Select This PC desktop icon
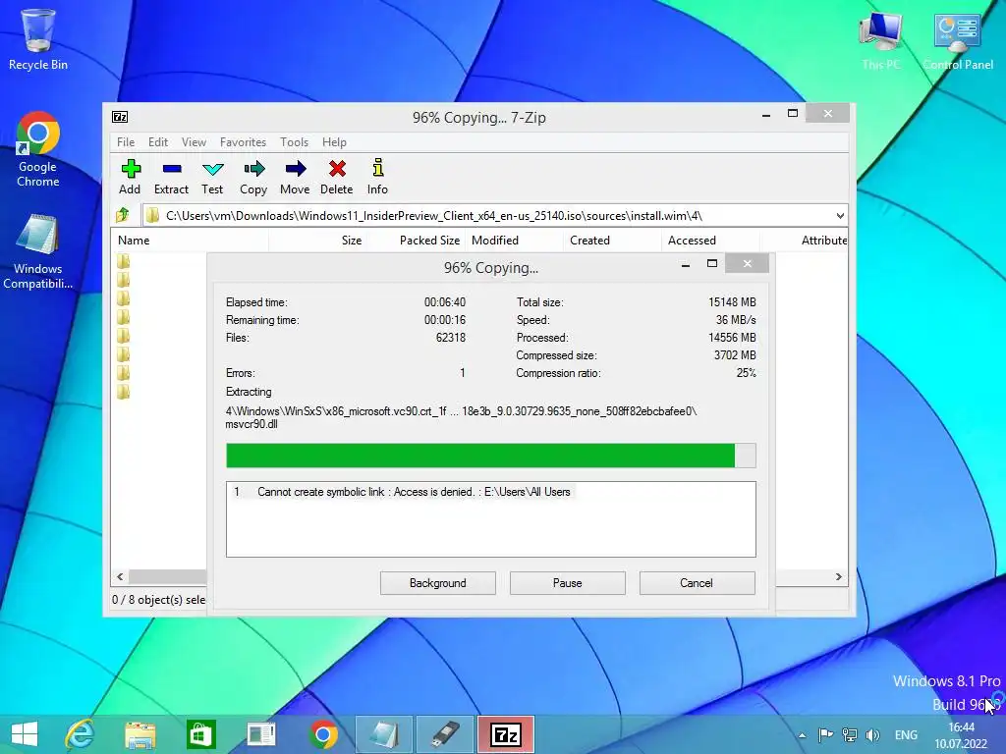 [x=881, y=39]
